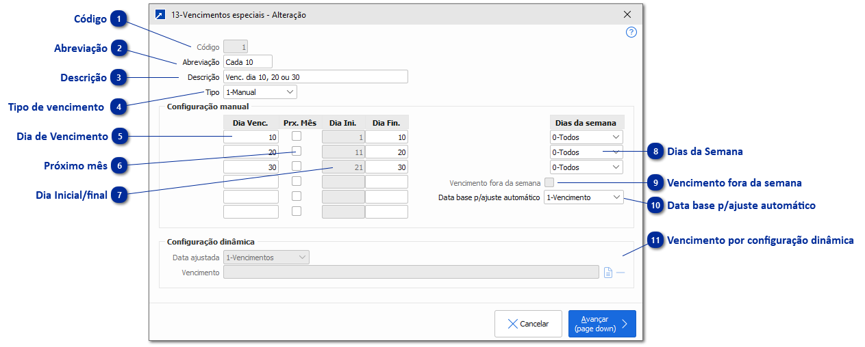Click the dash icon next to the document icon
This screenshot has height=347, width=865.
pyautogui.click(x=620, y=273)
